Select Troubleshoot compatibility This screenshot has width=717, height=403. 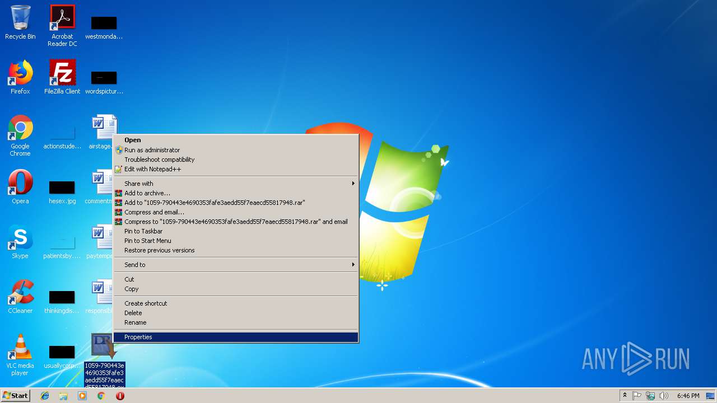coord(236,160)
